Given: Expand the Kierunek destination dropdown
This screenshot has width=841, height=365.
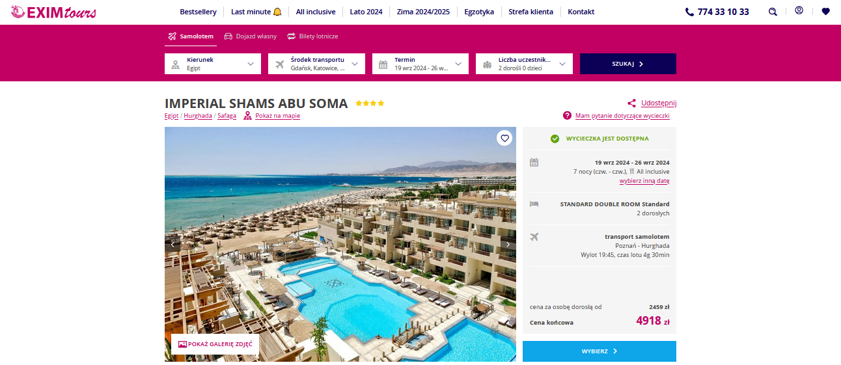Looking at the screenshot, I should click(213, 64).
